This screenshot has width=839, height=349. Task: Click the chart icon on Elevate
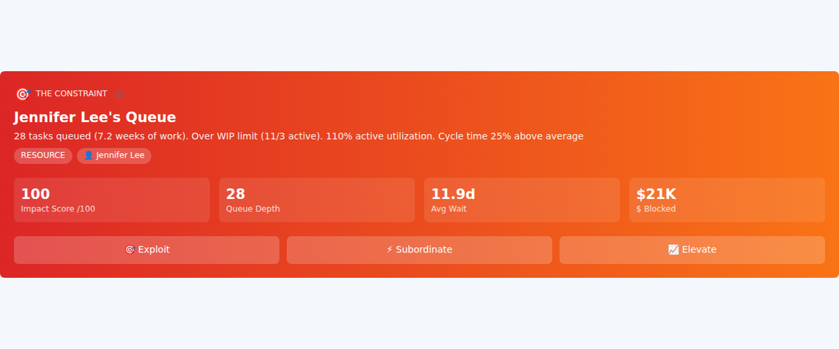click(673, 250)
